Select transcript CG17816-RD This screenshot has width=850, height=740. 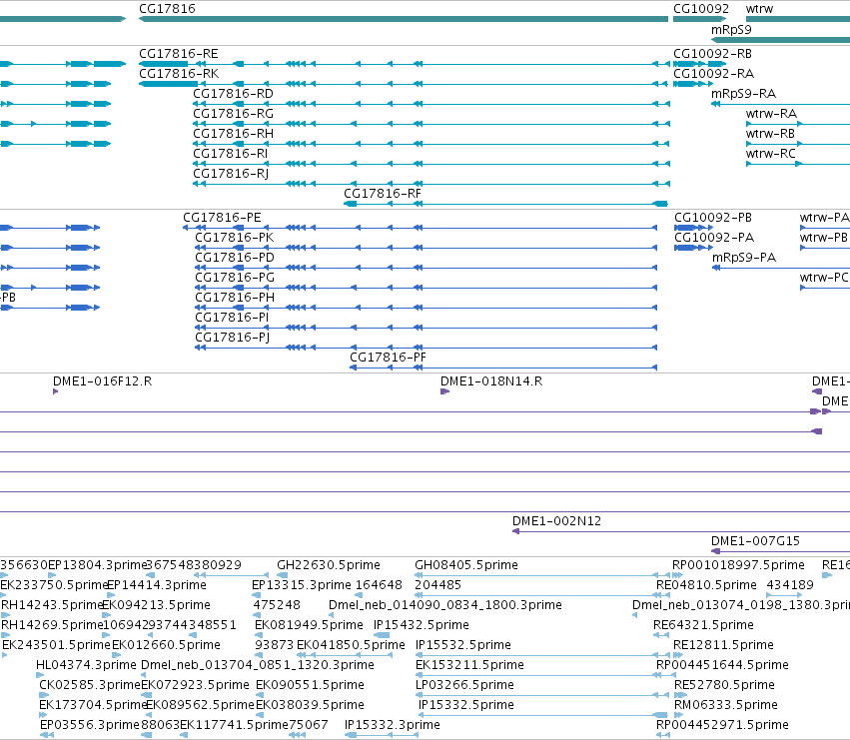pyautogui.click(x=233, y=94)
